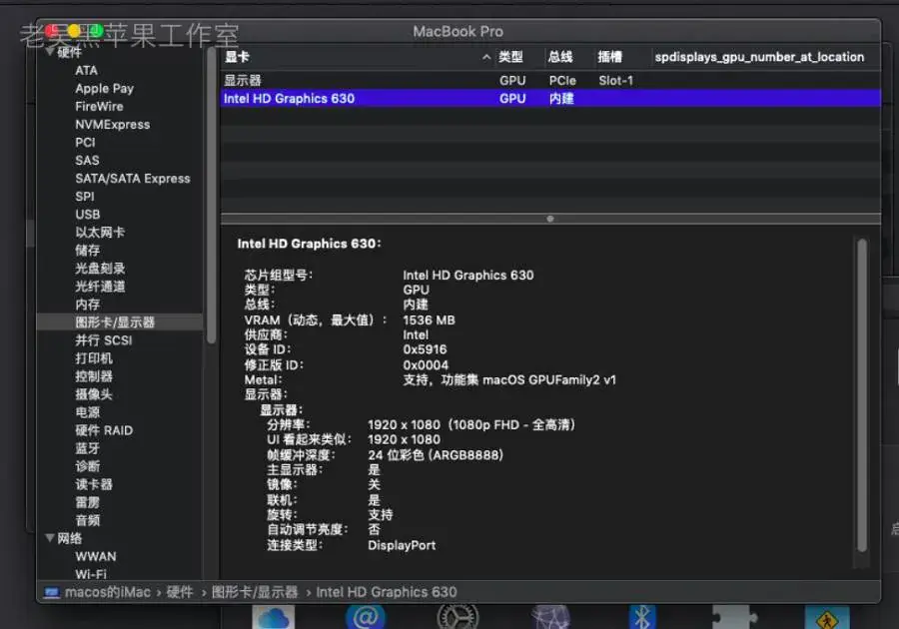
Task: Sort by the 类型 column header
Action: 510,57
